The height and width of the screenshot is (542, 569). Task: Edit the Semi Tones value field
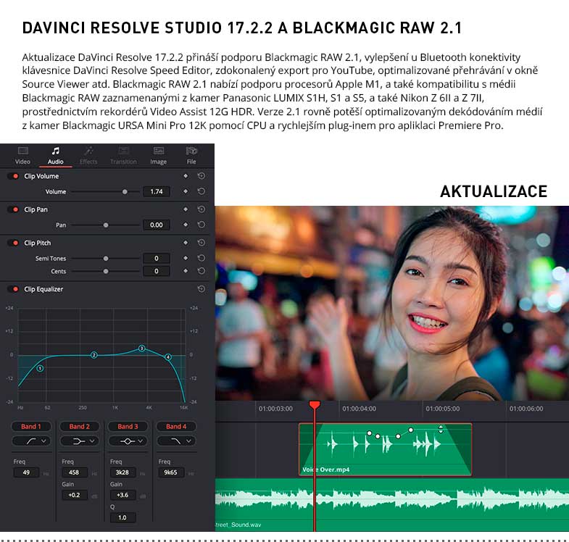coord(157,258)
